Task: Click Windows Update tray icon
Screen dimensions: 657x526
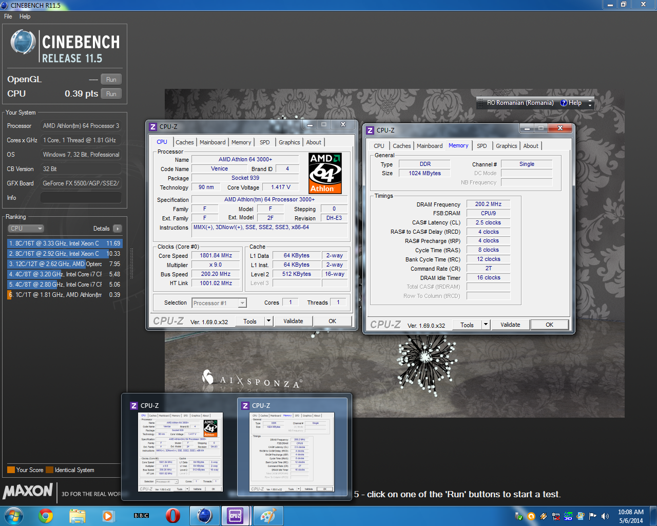Action: click(x=581, y=516)
